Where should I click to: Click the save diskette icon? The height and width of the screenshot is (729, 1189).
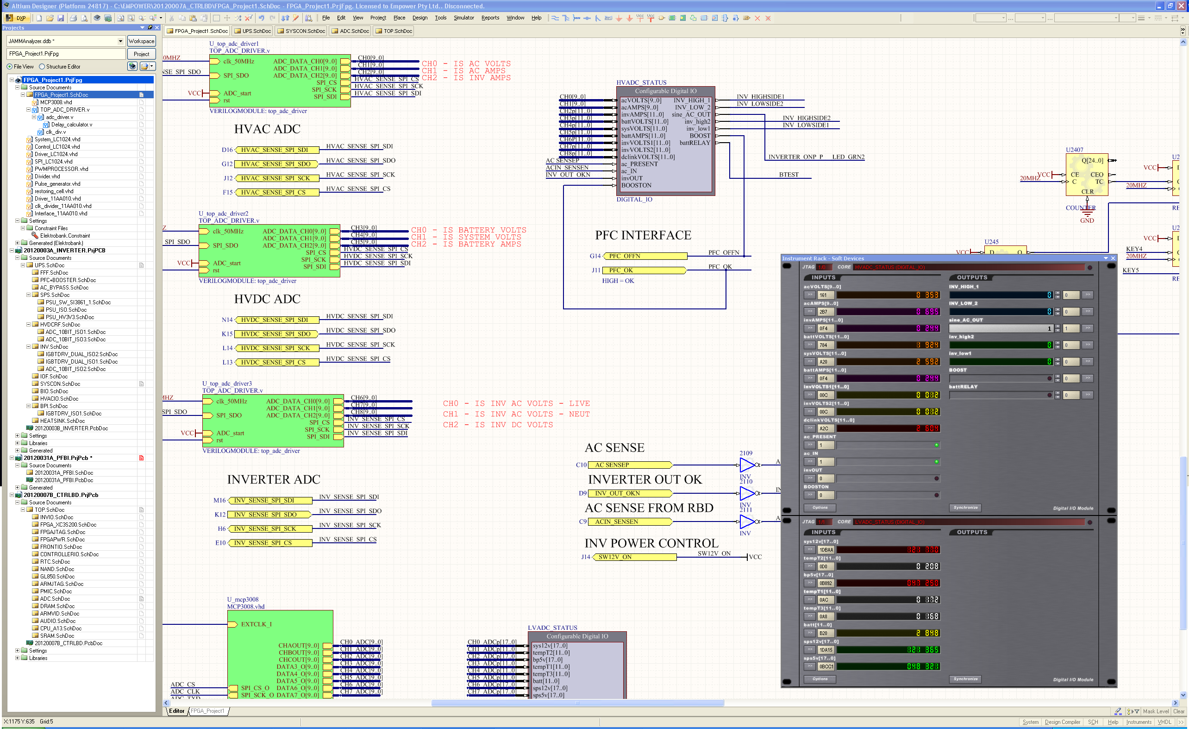point(61,18)
